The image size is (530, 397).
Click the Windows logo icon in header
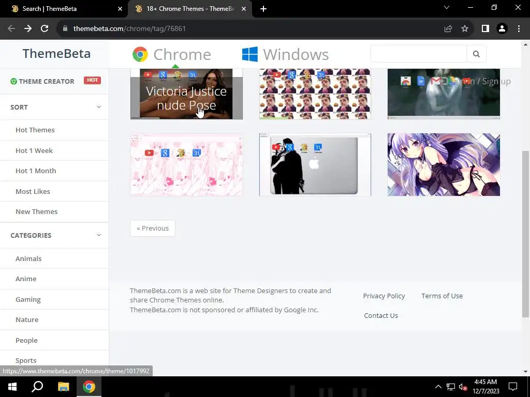(x=250, y=54)
